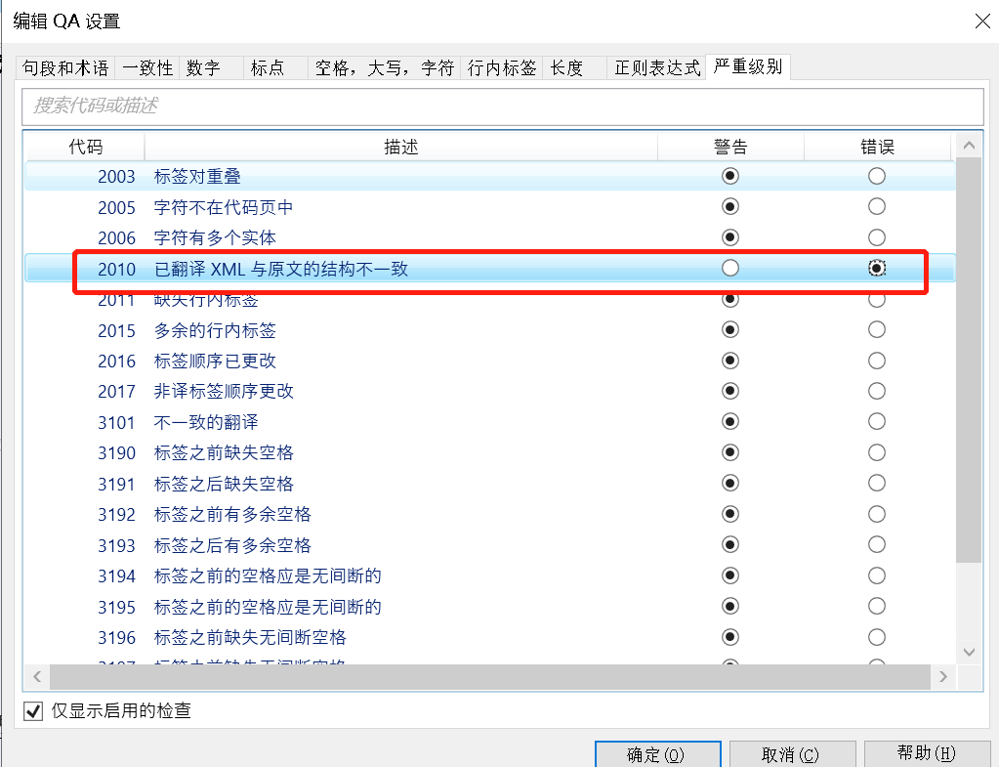Image resolution: width=999 pixels, height=767 pixels.
Task: Select the 正则表达式 tab
Action: [657, 67]
